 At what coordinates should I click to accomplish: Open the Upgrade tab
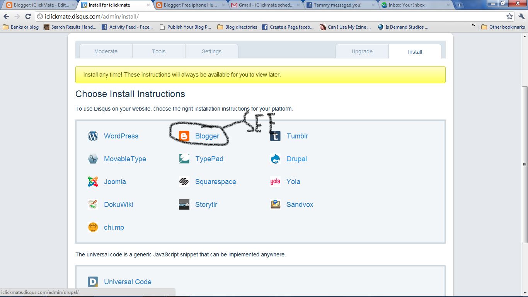pyautogui.click(x=362, y=51)
